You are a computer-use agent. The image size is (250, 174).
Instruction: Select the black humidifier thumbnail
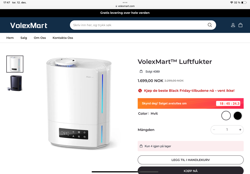tap(15, 83)
